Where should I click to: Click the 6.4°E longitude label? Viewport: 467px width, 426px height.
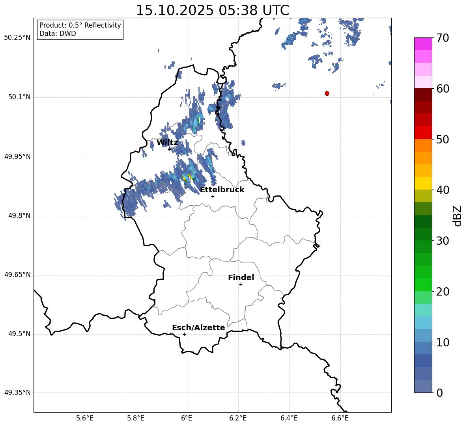pos(289,418)
